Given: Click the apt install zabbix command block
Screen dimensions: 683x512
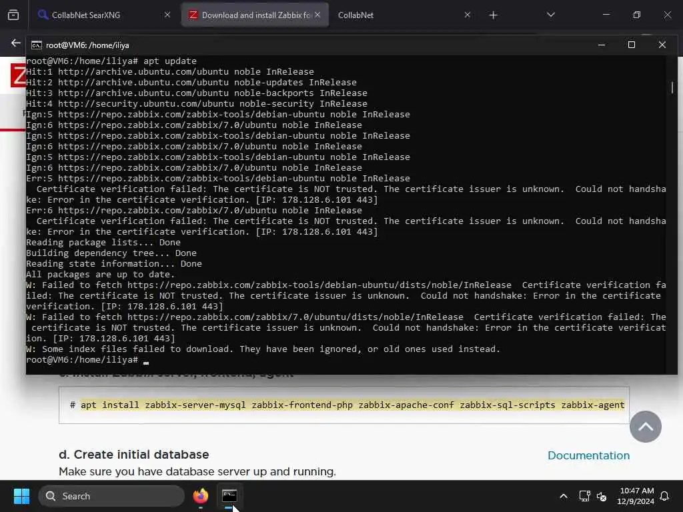Looking at the screenshot, I should [344, 405].
